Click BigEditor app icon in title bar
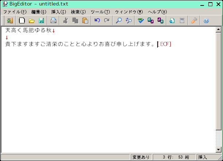Screen dimensions: 223x161 coord(5,4)
